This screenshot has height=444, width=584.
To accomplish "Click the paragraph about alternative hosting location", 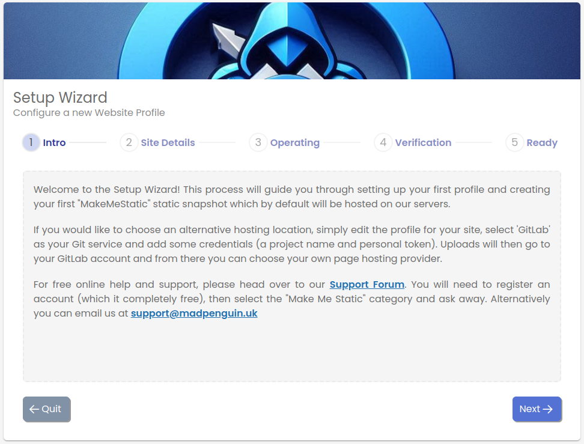I will 291,244.
